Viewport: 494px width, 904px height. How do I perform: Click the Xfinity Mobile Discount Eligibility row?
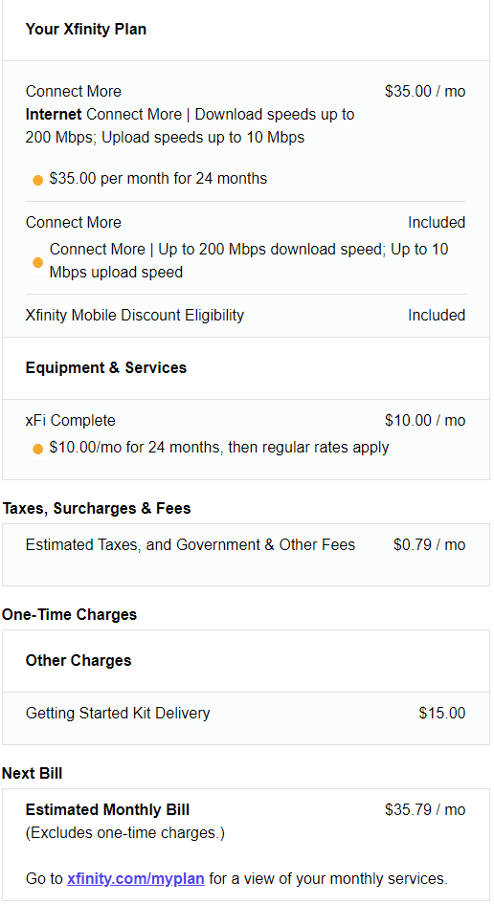click(x=246, y=316)
